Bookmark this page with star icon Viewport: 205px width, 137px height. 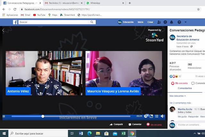[x=198, y=9]
